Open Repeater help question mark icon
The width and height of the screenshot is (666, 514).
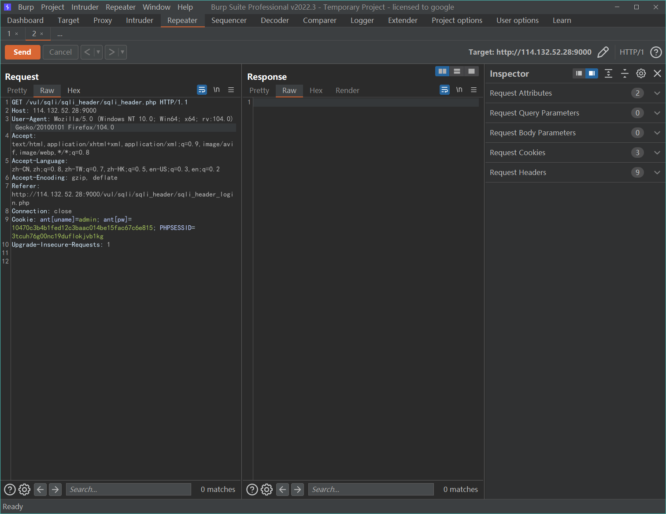point(656,52)
